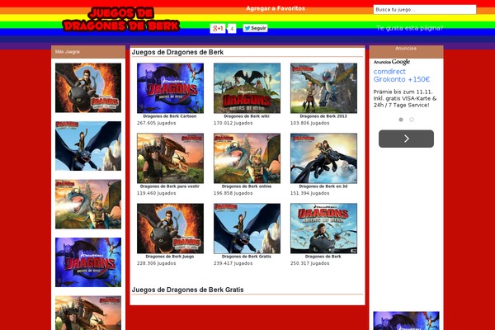Open the partially visible fifth Más Juegos sidebar thumbnail

click(88, 313)
